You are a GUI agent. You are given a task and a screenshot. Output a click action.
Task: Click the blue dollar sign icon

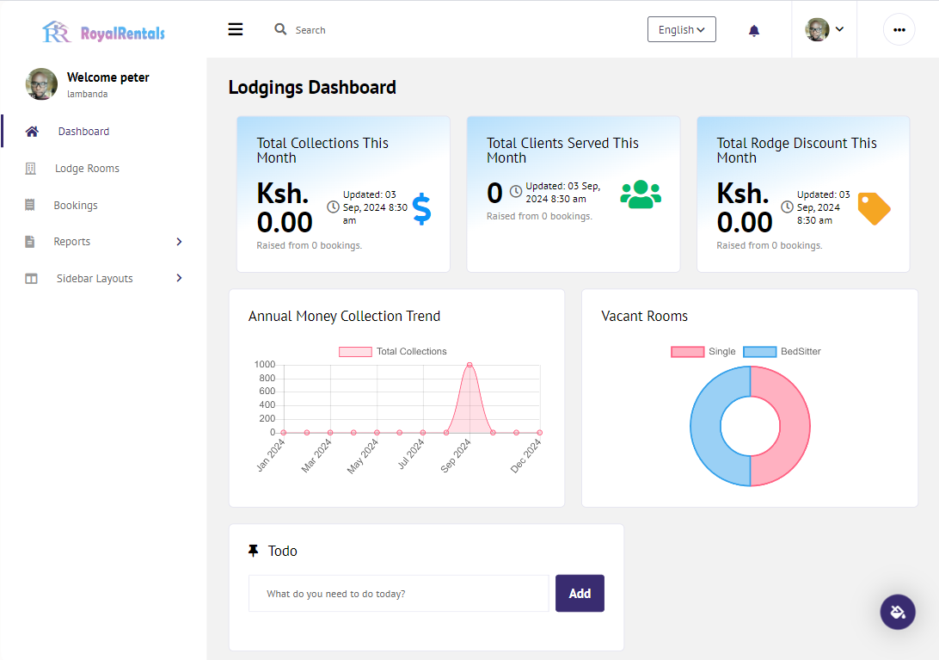tap(421, 208)
